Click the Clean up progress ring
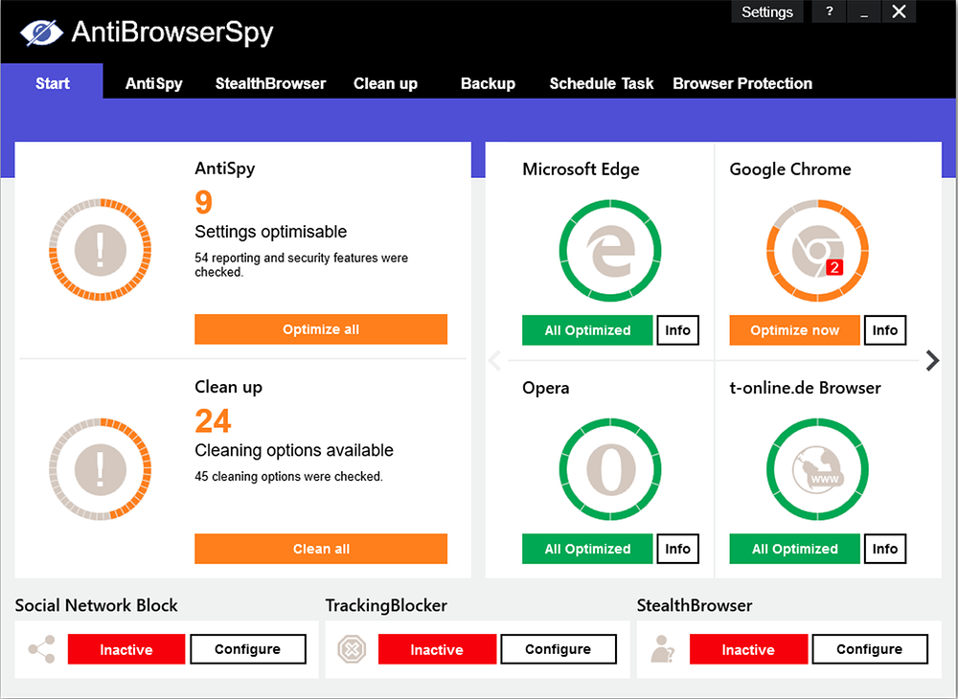This screenshot has width=958, height=699. 100,468
